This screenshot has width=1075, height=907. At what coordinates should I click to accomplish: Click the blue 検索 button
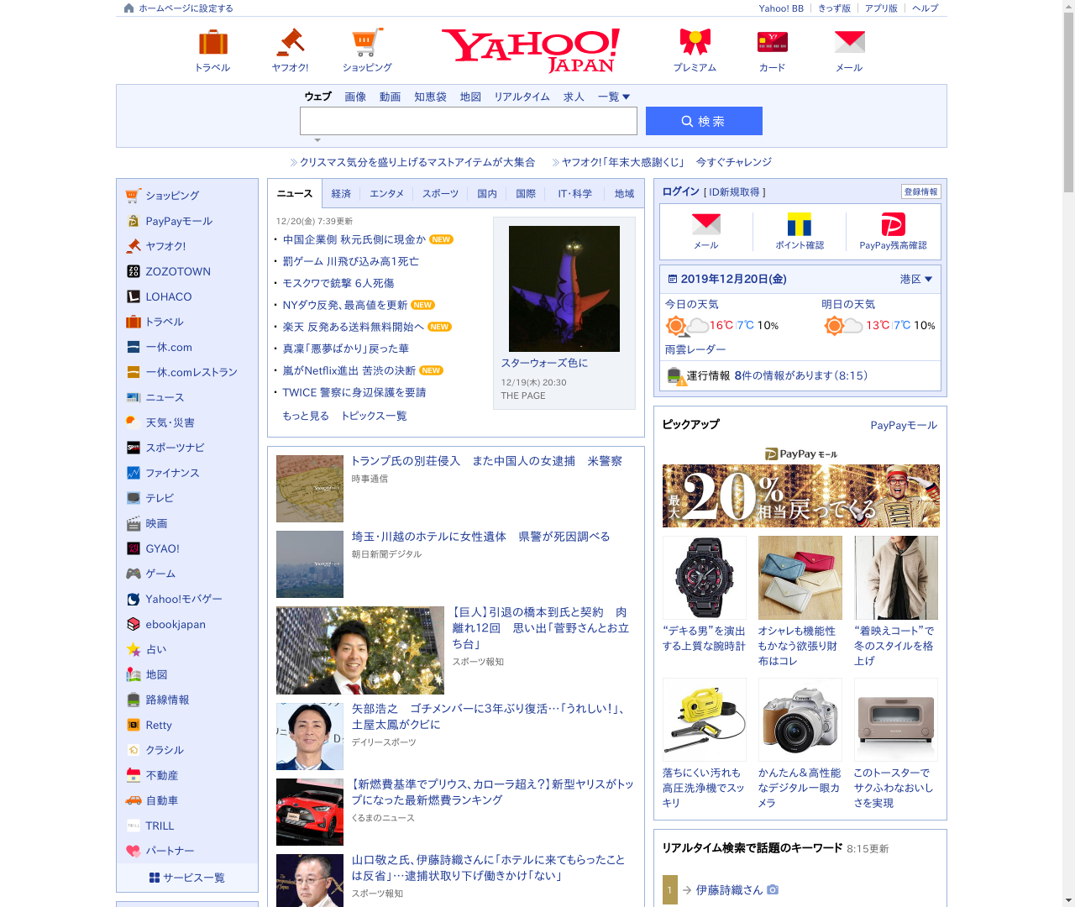pyautogui.click(x=704, y=121)
